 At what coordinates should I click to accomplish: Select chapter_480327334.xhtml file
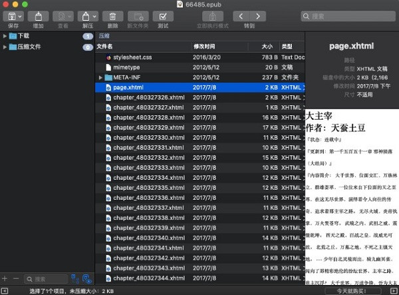200,178
